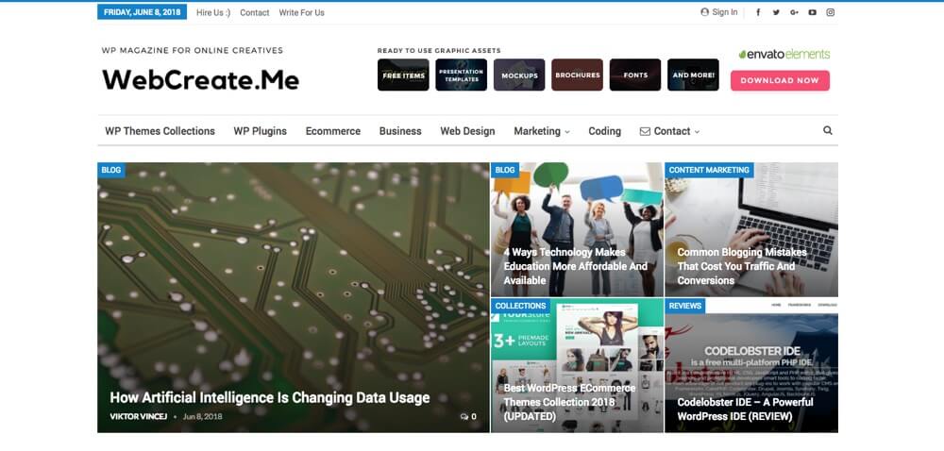Screen dimensions: 944x451
Task: Click BLOG tag on education post
Action: pos(505,170)
